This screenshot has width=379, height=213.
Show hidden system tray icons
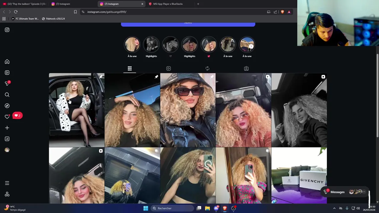click(x=334, y=208)
